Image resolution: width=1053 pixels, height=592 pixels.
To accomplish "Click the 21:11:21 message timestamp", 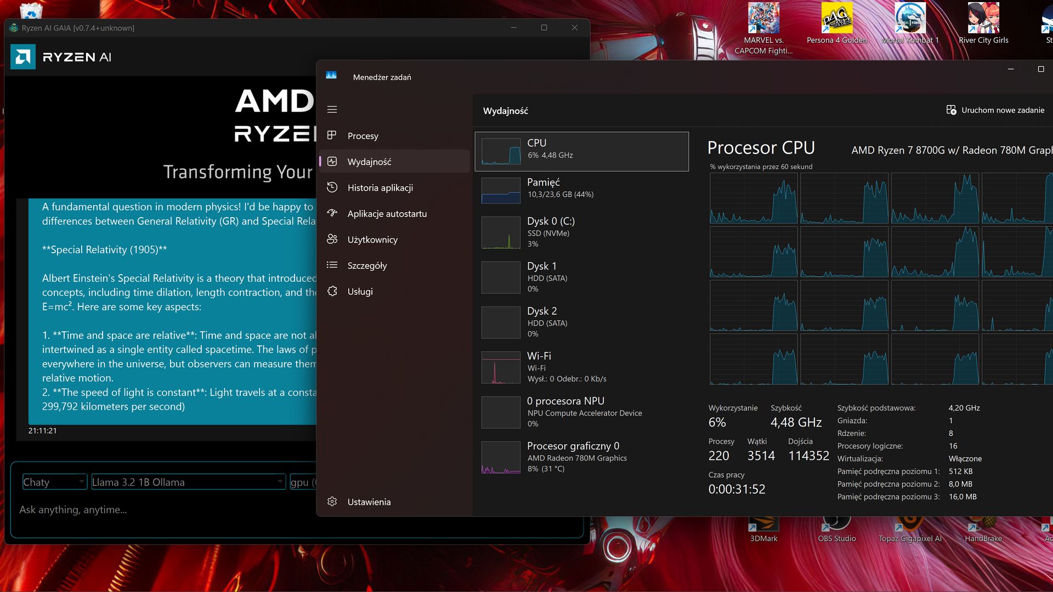I will 42,431.
